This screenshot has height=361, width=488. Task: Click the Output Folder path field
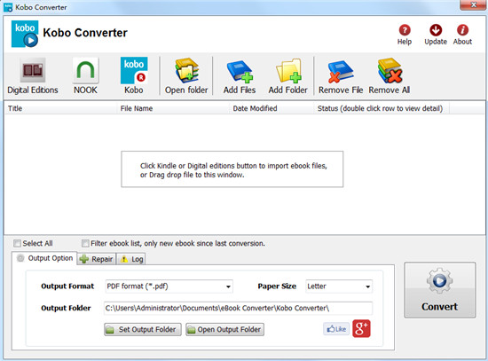(x=238, y=308)
